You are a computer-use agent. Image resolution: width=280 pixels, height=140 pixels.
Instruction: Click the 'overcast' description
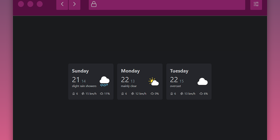pos(175,86)
